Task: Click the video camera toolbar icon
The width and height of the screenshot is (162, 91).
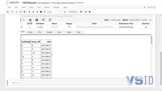Action: tap(90, 12)
